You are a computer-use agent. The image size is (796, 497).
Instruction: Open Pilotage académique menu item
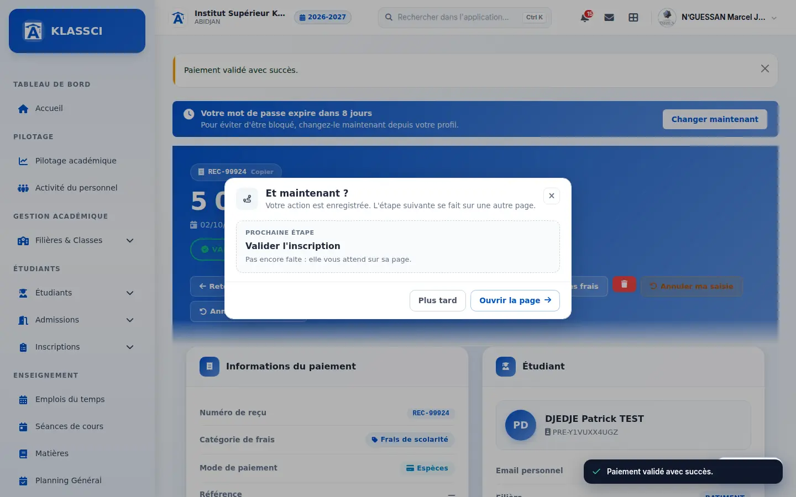77,161
